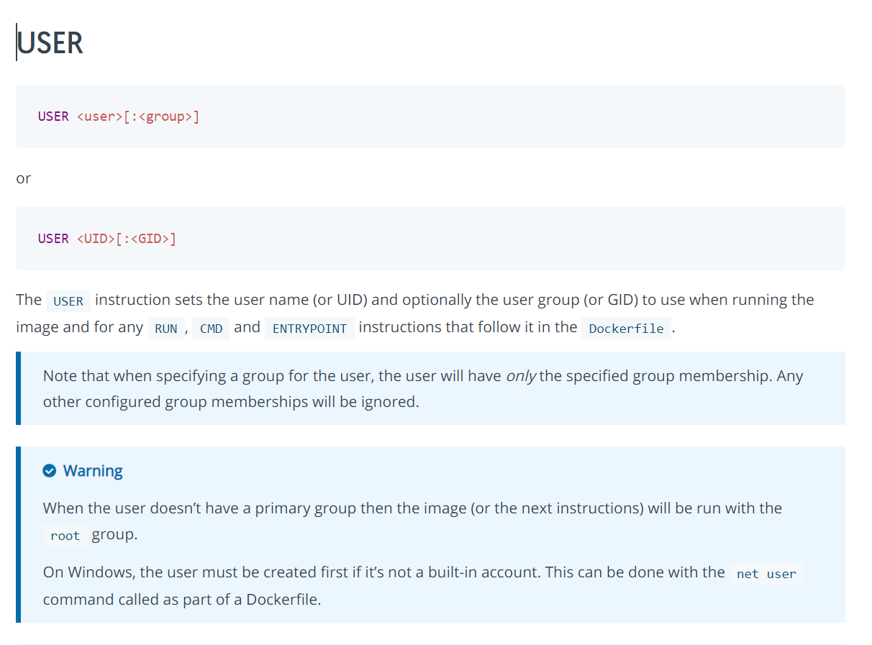
Task: Click the inline 'net user' code term
Action: pos(766,574)
